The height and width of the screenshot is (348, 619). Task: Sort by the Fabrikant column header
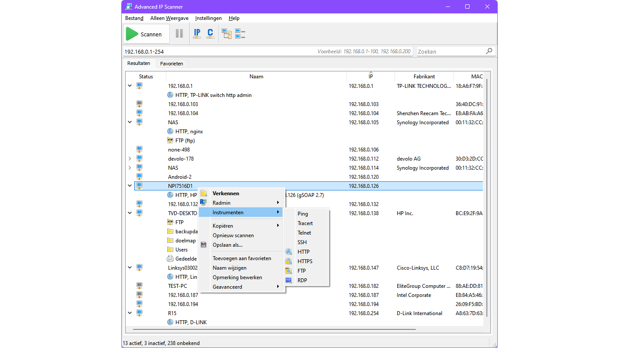424,77
